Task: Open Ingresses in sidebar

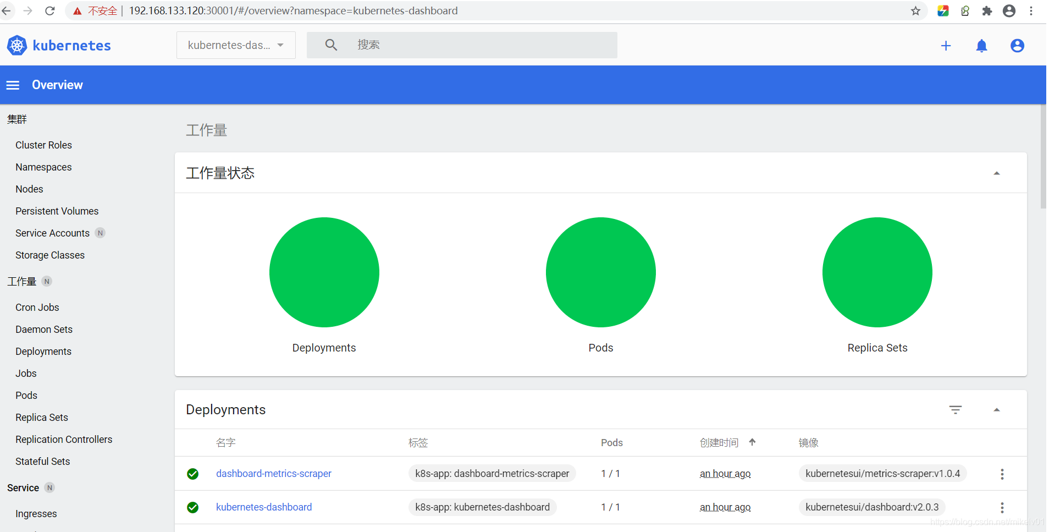Action: [36, 514]
